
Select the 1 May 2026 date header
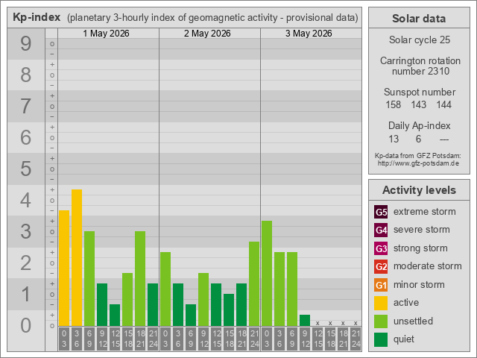pos(106,33)
